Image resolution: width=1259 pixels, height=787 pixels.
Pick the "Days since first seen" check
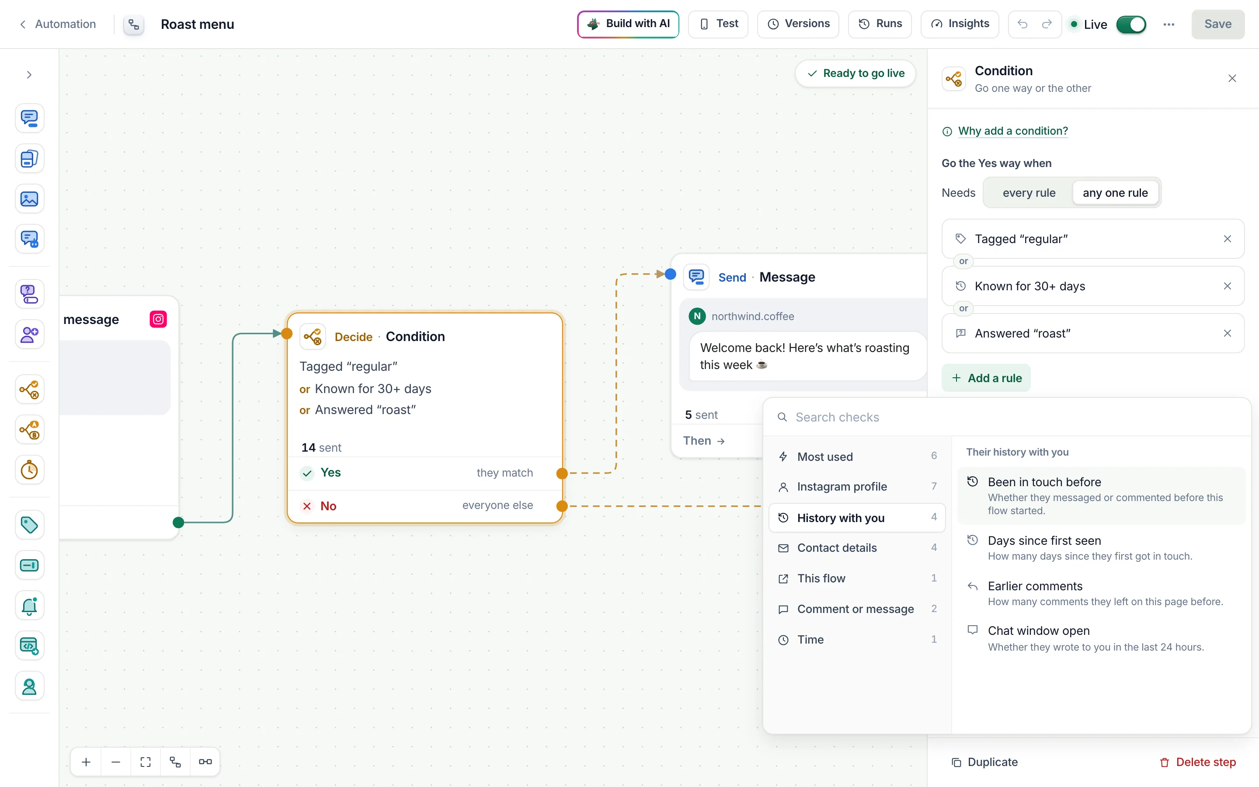[x=1101, y=548]
